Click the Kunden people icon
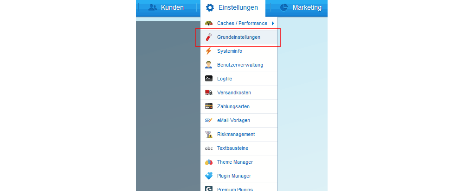Viewport: 464px width, 191px height. (152, 8)
